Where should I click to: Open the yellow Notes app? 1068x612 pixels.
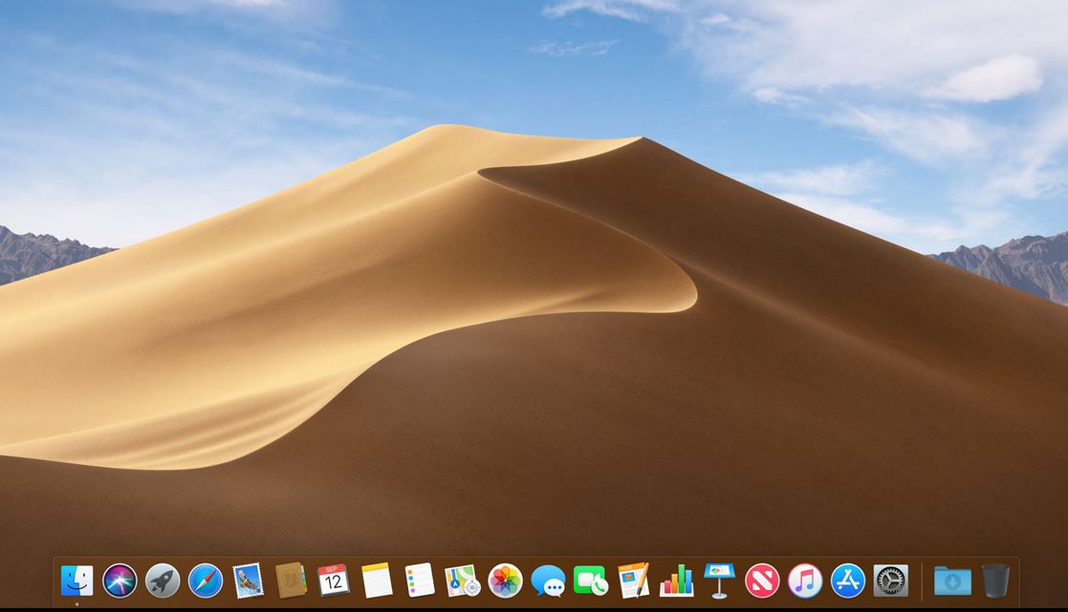377,580
